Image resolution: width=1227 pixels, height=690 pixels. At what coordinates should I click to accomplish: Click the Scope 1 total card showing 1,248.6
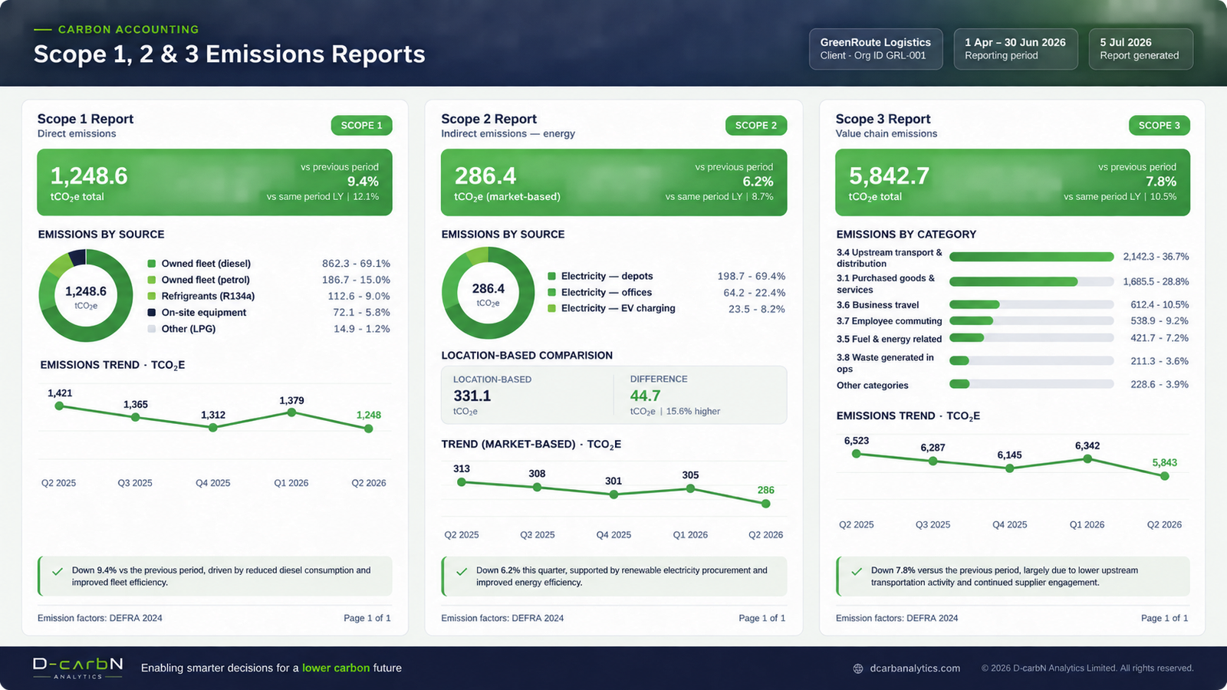click(215, 182)
